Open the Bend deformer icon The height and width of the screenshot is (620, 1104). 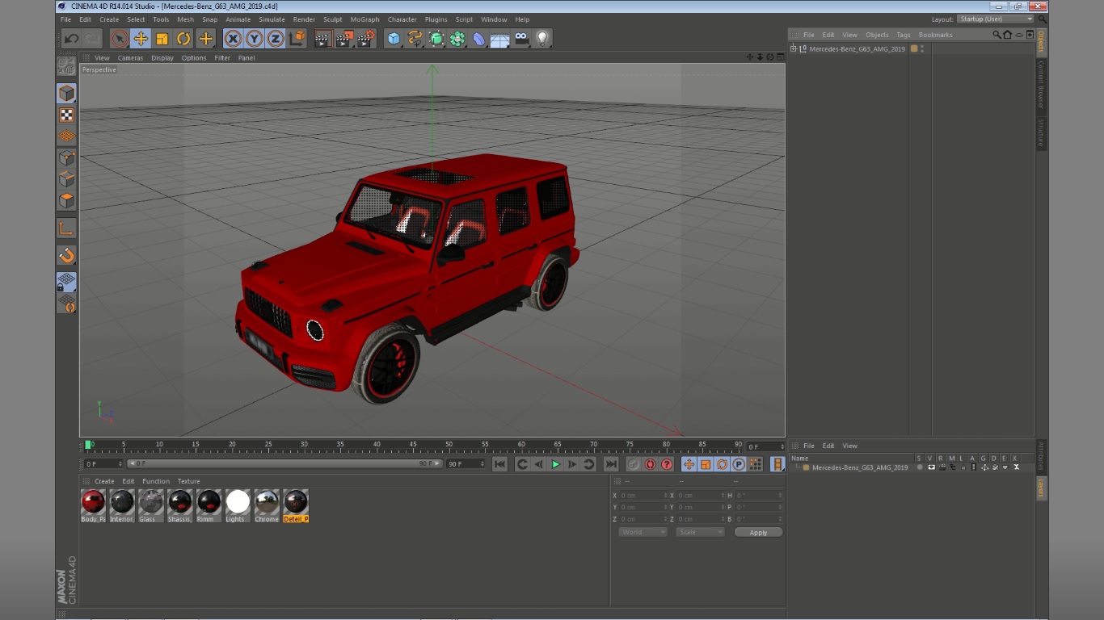click(479, 38)
